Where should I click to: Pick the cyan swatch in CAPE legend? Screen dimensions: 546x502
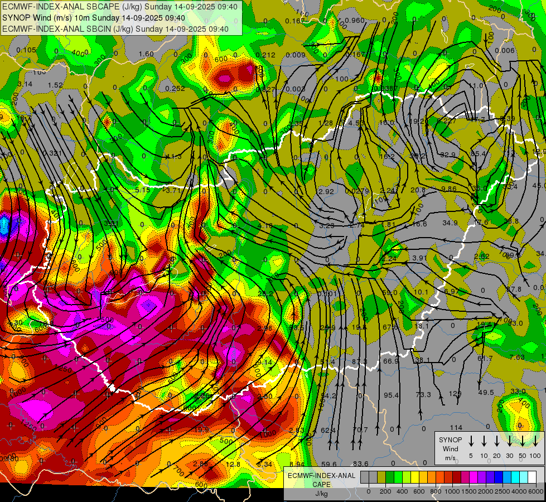[x=516, y=477]
